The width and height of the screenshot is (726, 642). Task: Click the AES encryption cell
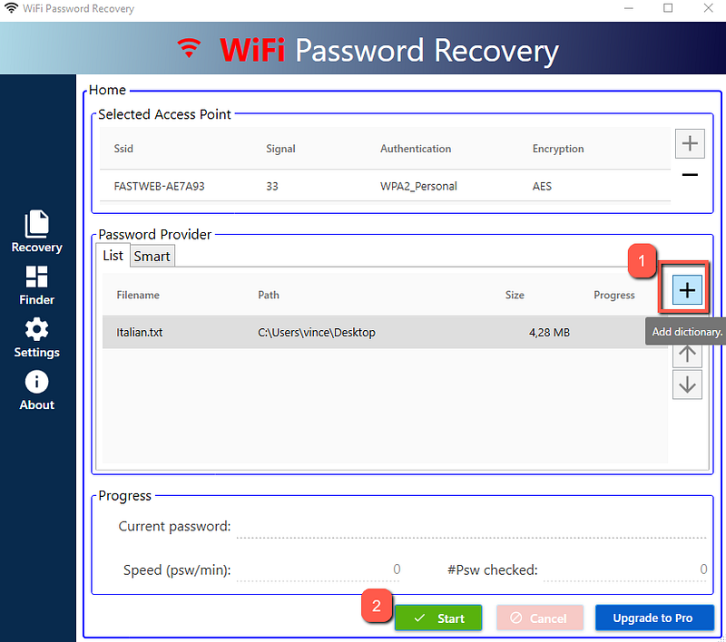click(542, 186)
